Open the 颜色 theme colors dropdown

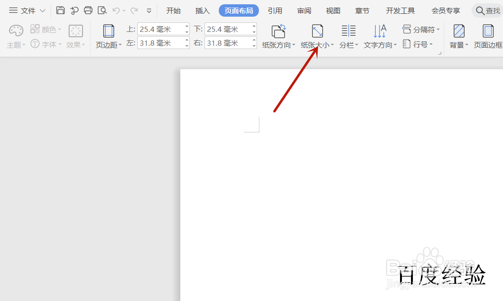[46, 30]
